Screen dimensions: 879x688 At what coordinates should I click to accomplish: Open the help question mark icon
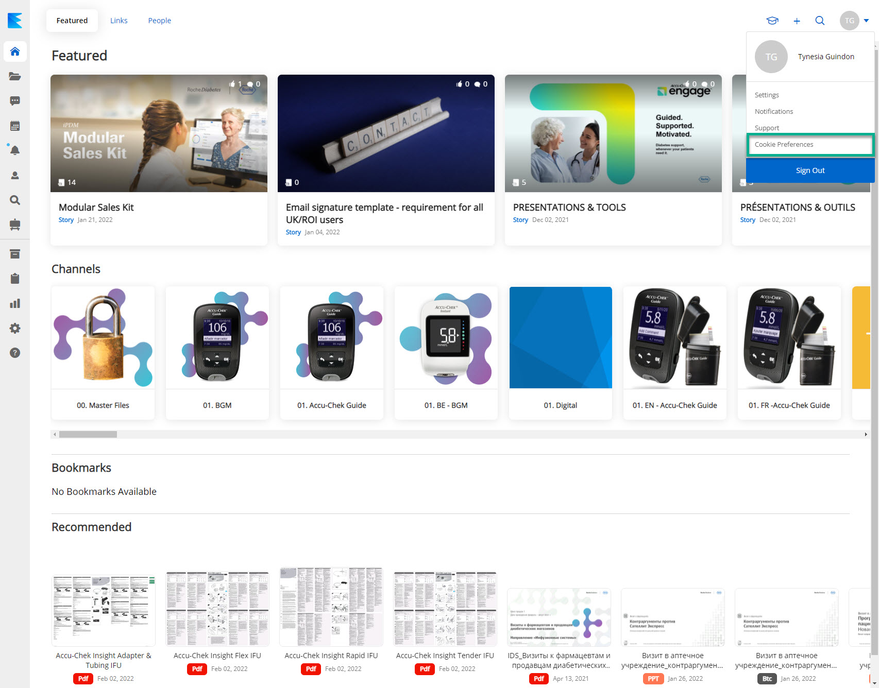click(x=15, y=353)
